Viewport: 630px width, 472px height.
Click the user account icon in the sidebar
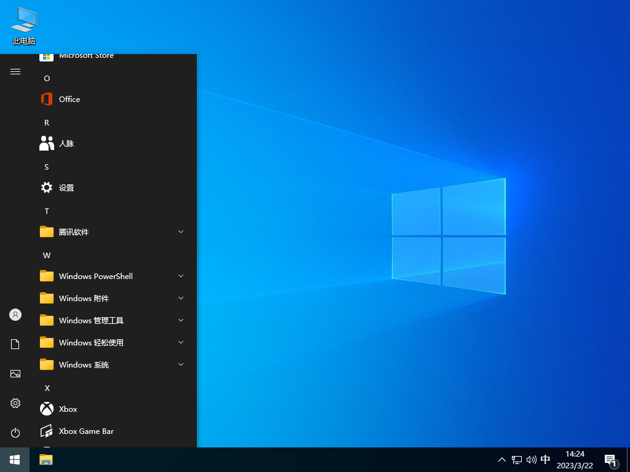tap(15, 314)
